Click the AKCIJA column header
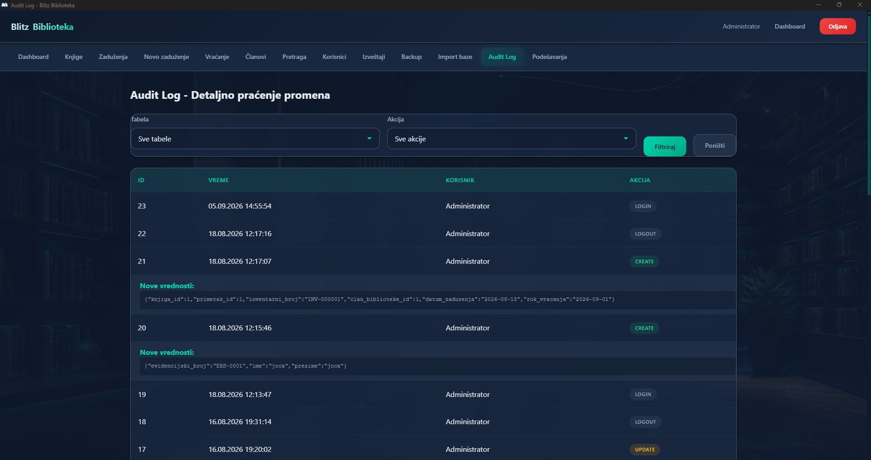The height and width of the screenshot is (460, 871). [640, 180]
